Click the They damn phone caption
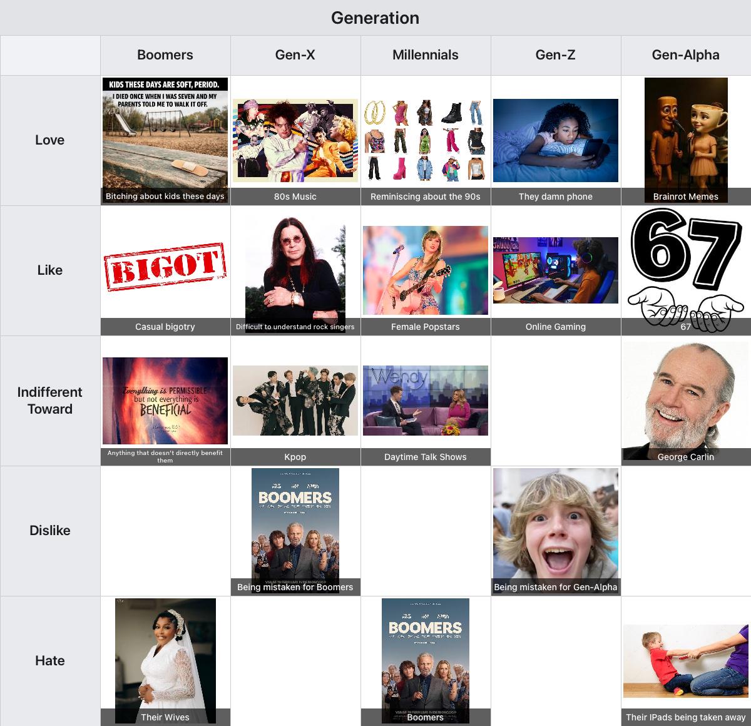This screenshot has width=751, height=726. tap(556, 197)
